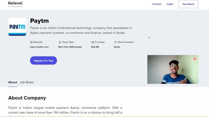Image resolution: width=209 pixels, height=117 pixels.
Task: Click the Paytm description starting 'Paytm is an Indian'
Action: click(x=81, y=30)
